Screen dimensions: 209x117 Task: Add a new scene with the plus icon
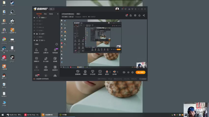[x=58, y=14]
